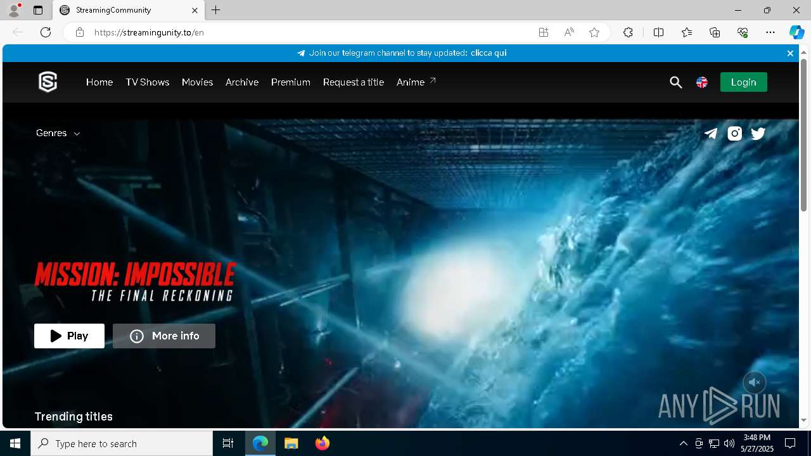Click the StreamingCommunity logo icon
The image size is (811, 456).
coord(48,82)
